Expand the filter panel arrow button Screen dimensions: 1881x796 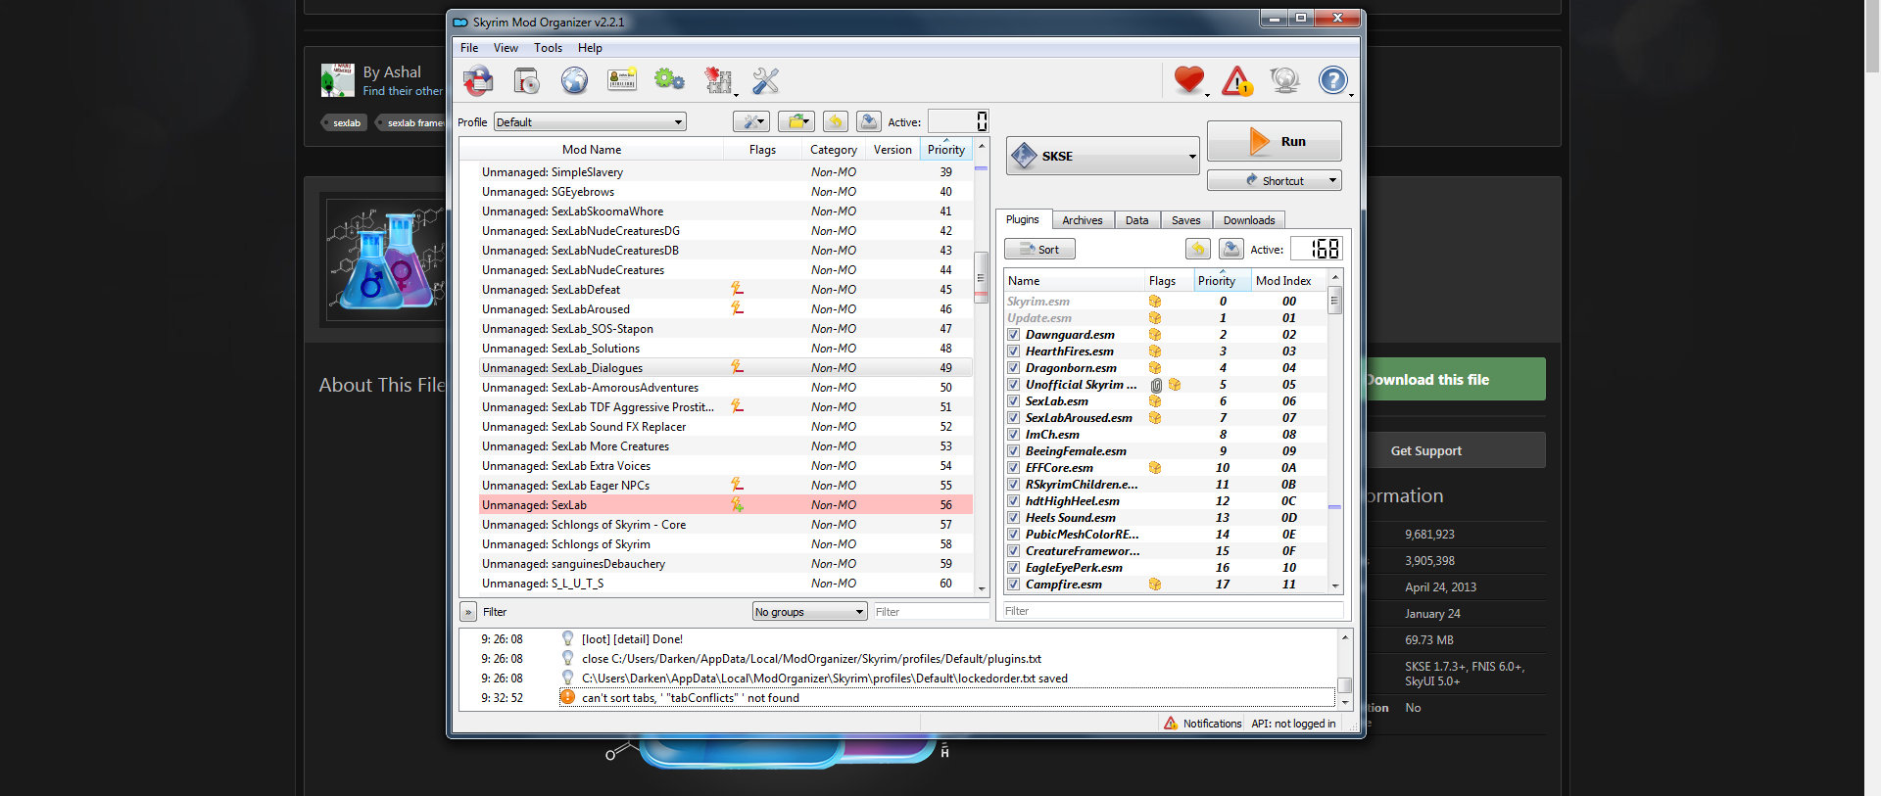pyautogui.click(x=468, y=612)
